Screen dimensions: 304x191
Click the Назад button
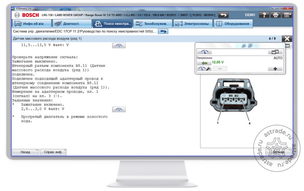(x=26, y=152)
